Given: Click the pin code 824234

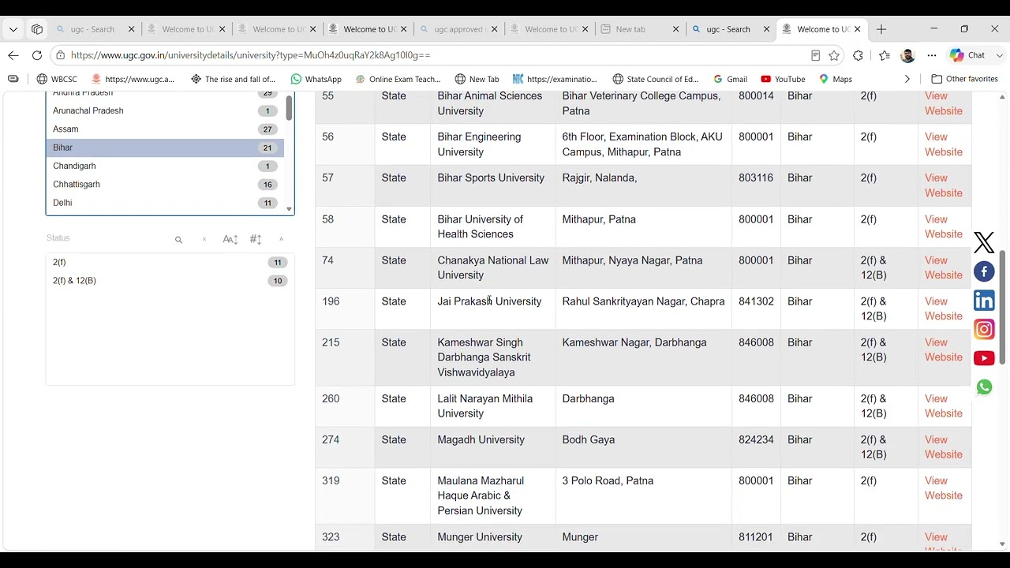Looking at the screenshot, I should point(756,439).
